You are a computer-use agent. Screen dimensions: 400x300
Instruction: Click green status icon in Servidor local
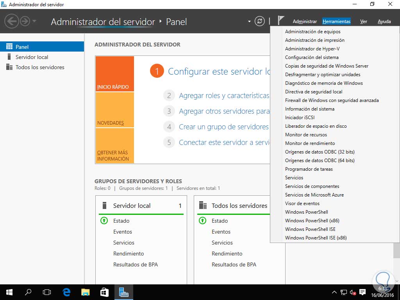(x=104, y=220)
